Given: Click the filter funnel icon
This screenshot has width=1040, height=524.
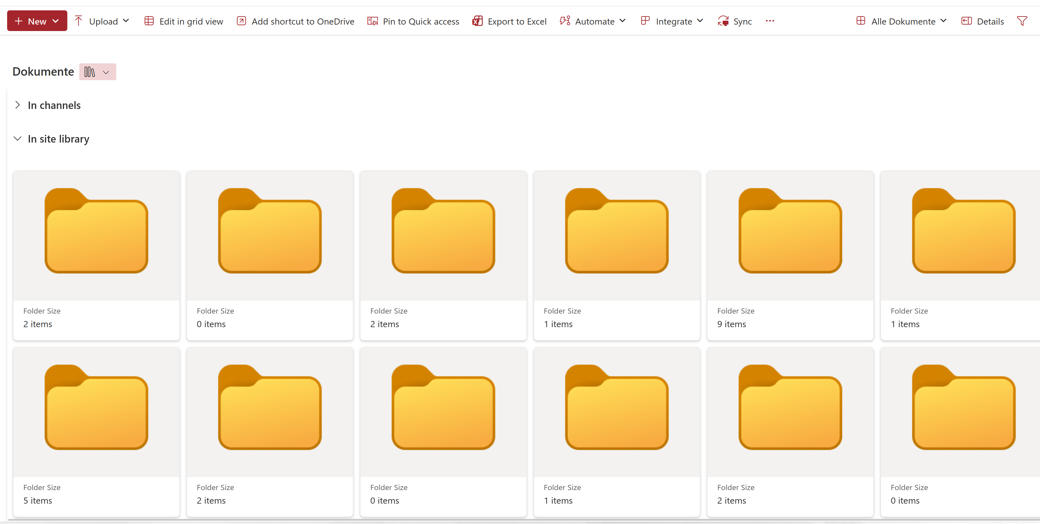Looking at the screenshot, I should coord(1022,21).
